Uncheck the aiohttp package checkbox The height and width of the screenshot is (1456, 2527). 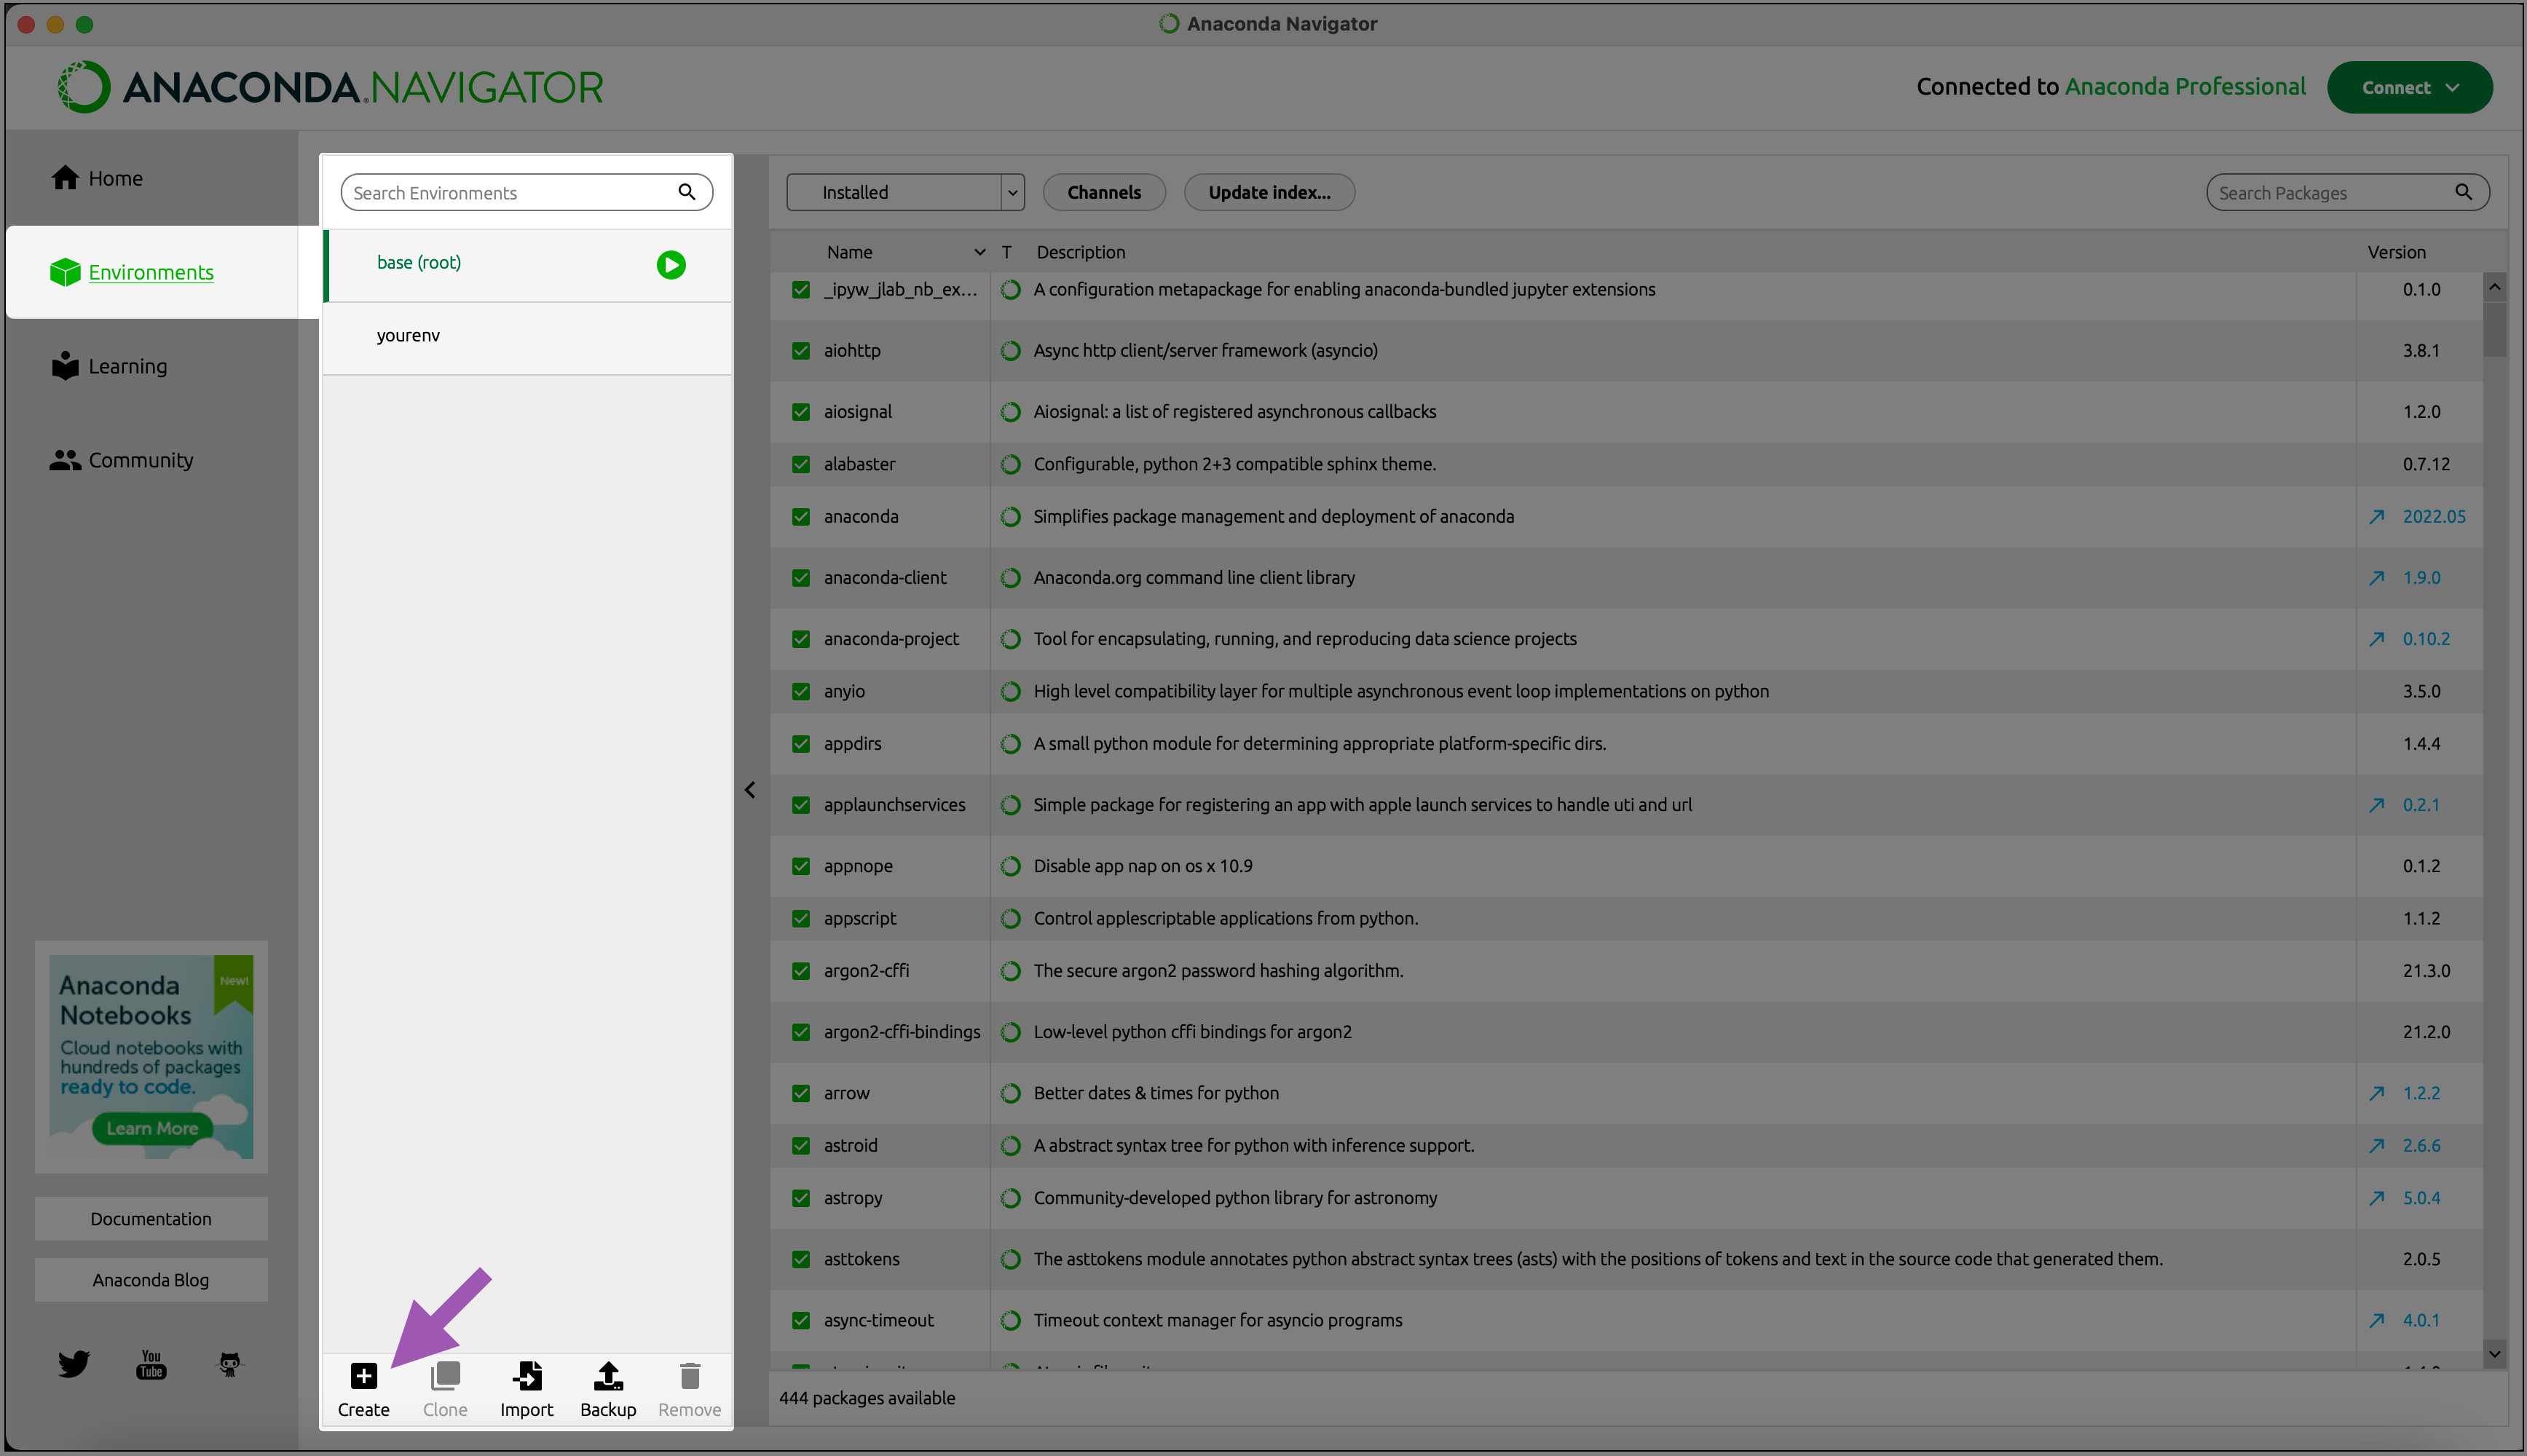tap(801, 351)
